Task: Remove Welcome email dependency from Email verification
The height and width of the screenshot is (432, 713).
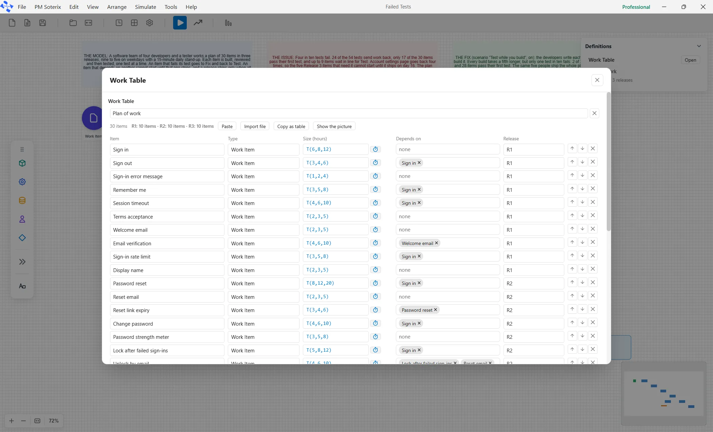Action: coord(437,243)
